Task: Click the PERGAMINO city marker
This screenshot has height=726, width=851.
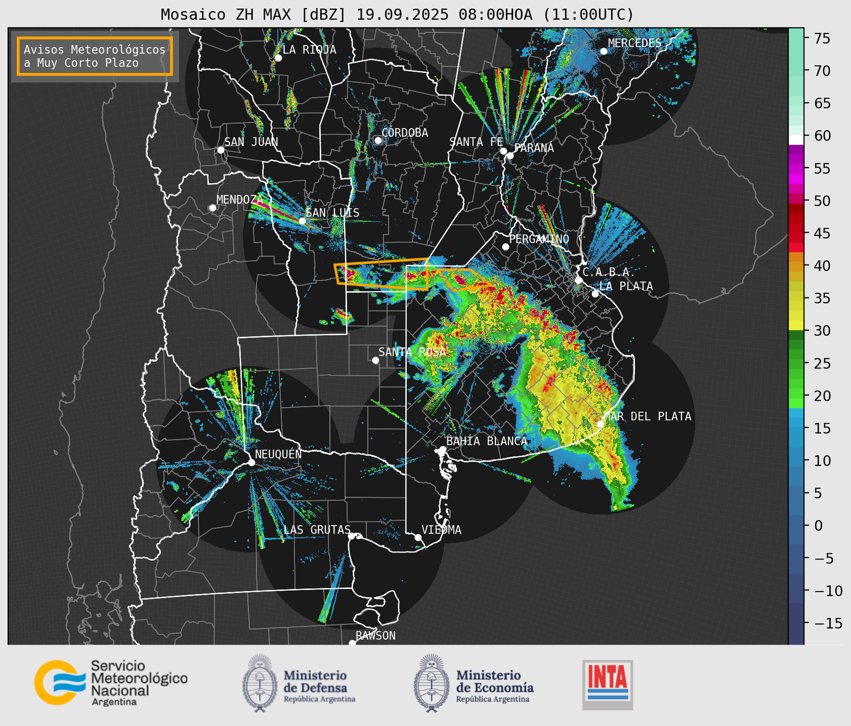Action: click(505, 247)
